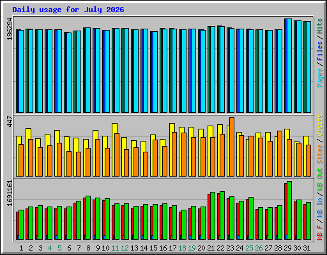Image resolution: width=327 pixels, height=255 pixels.
Task: Click the 'Sites' legend label
Action: point(320,154)
